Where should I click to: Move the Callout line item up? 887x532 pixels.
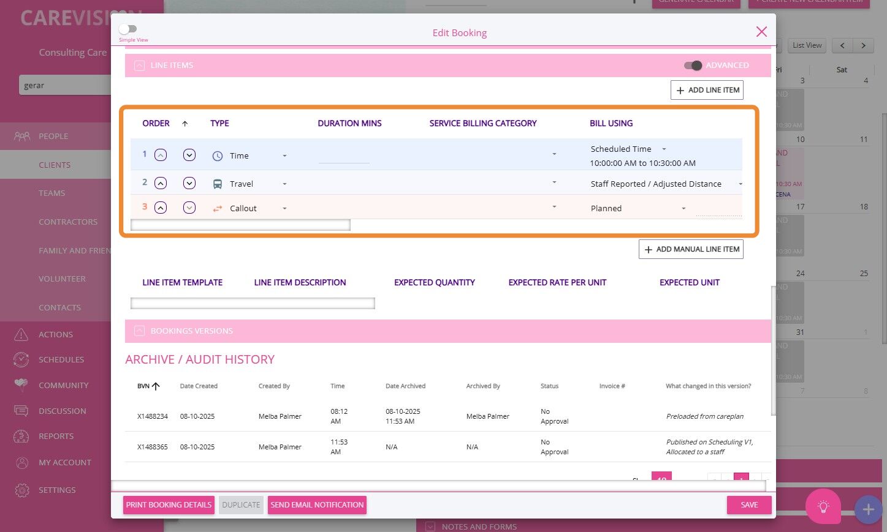pos(161,208)
